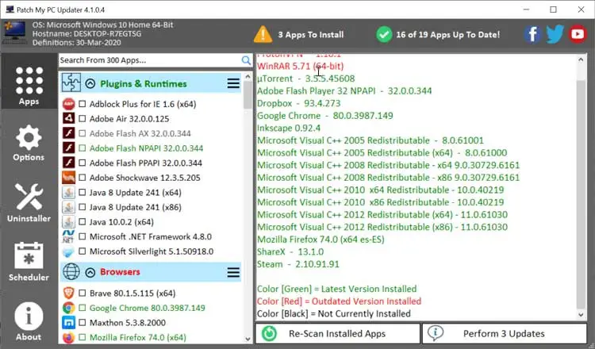The width and height of the screenshot is (595, 349).
Task: Open the Options section
Action: coord(29,143)
